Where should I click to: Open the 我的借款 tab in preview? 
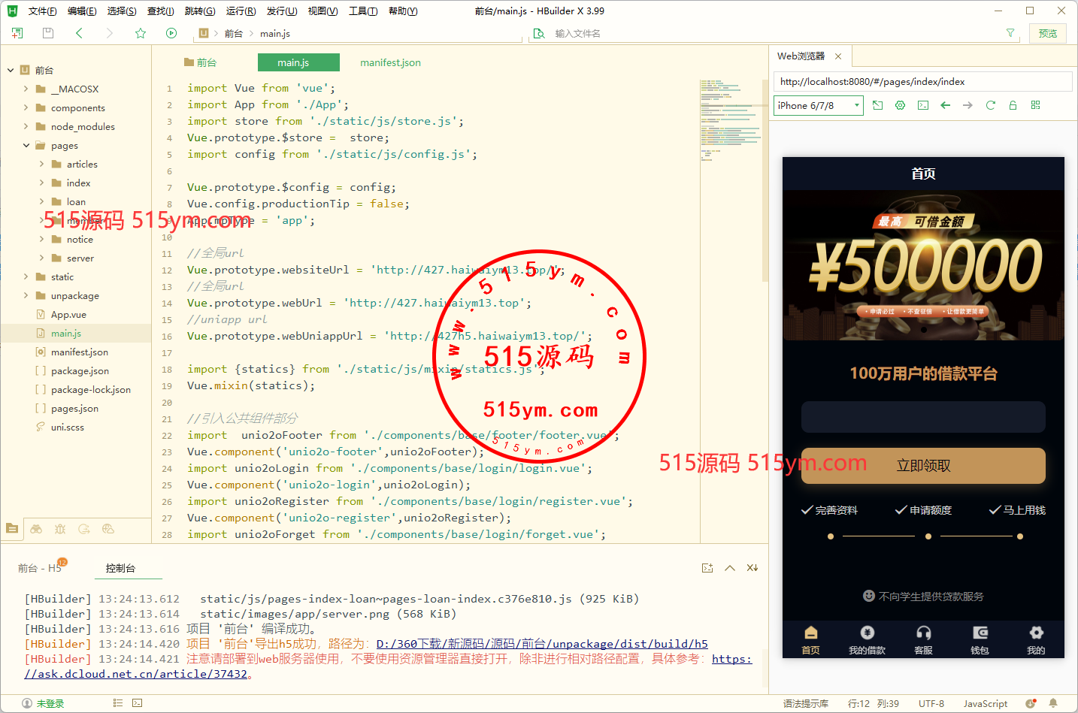(x=867, y=640)
